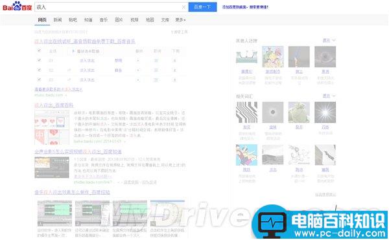Open the starburst flash thumbnail in 相关词汇

pos(325,113)
